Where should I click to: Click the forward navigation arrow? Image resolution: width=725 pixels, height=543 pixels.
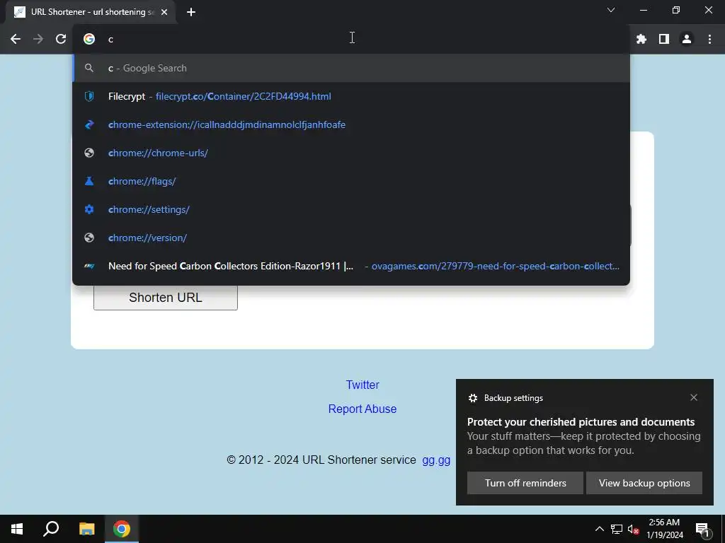(38, 40)
